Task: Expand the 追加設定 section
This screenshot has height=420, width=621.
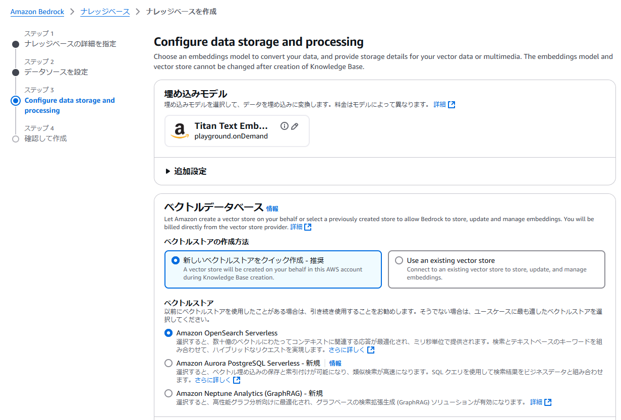Action: (186, 171)
